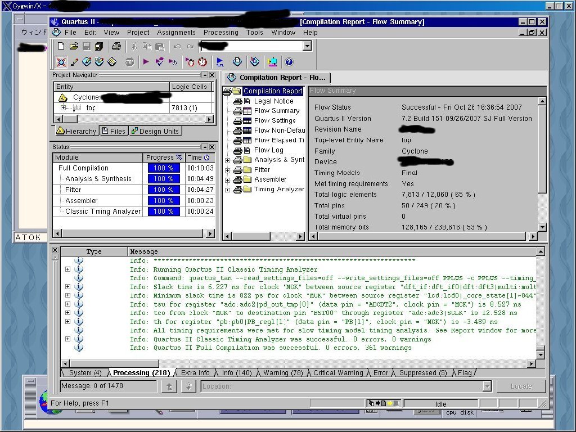Start Simulation waveform icon

point(220,62)
